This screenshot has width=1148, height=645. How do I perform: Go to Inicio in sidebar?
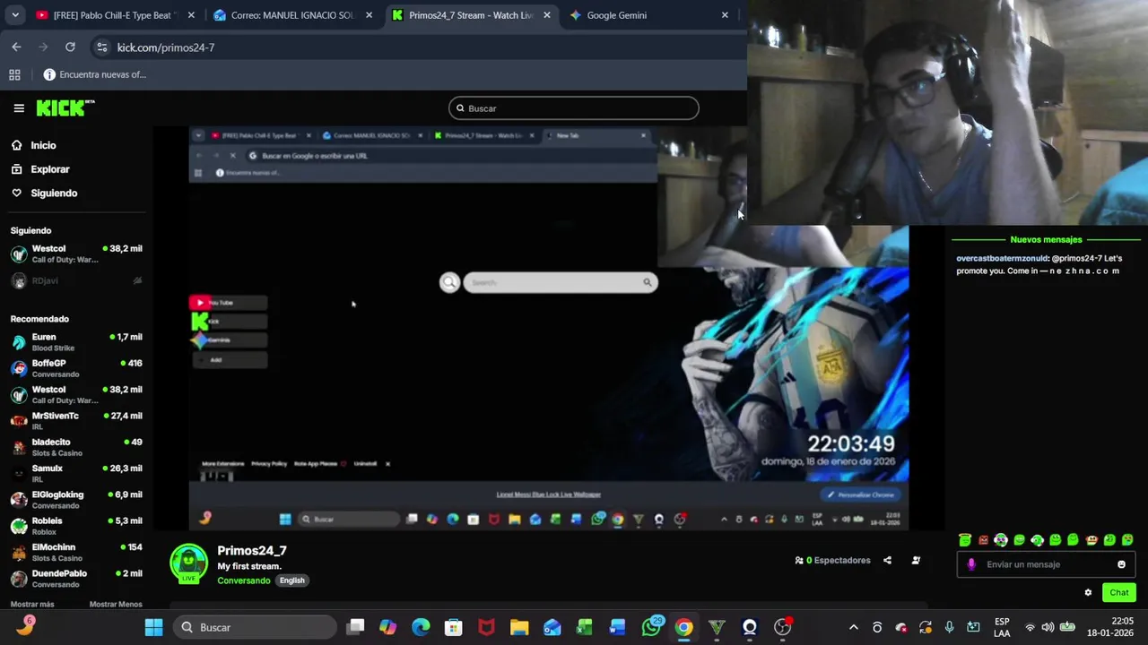[33, 145]
